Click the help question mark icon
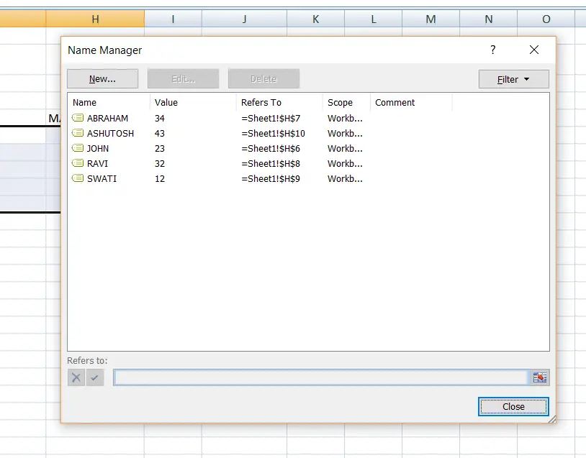586x458 pixels. (x=493, y=50)
